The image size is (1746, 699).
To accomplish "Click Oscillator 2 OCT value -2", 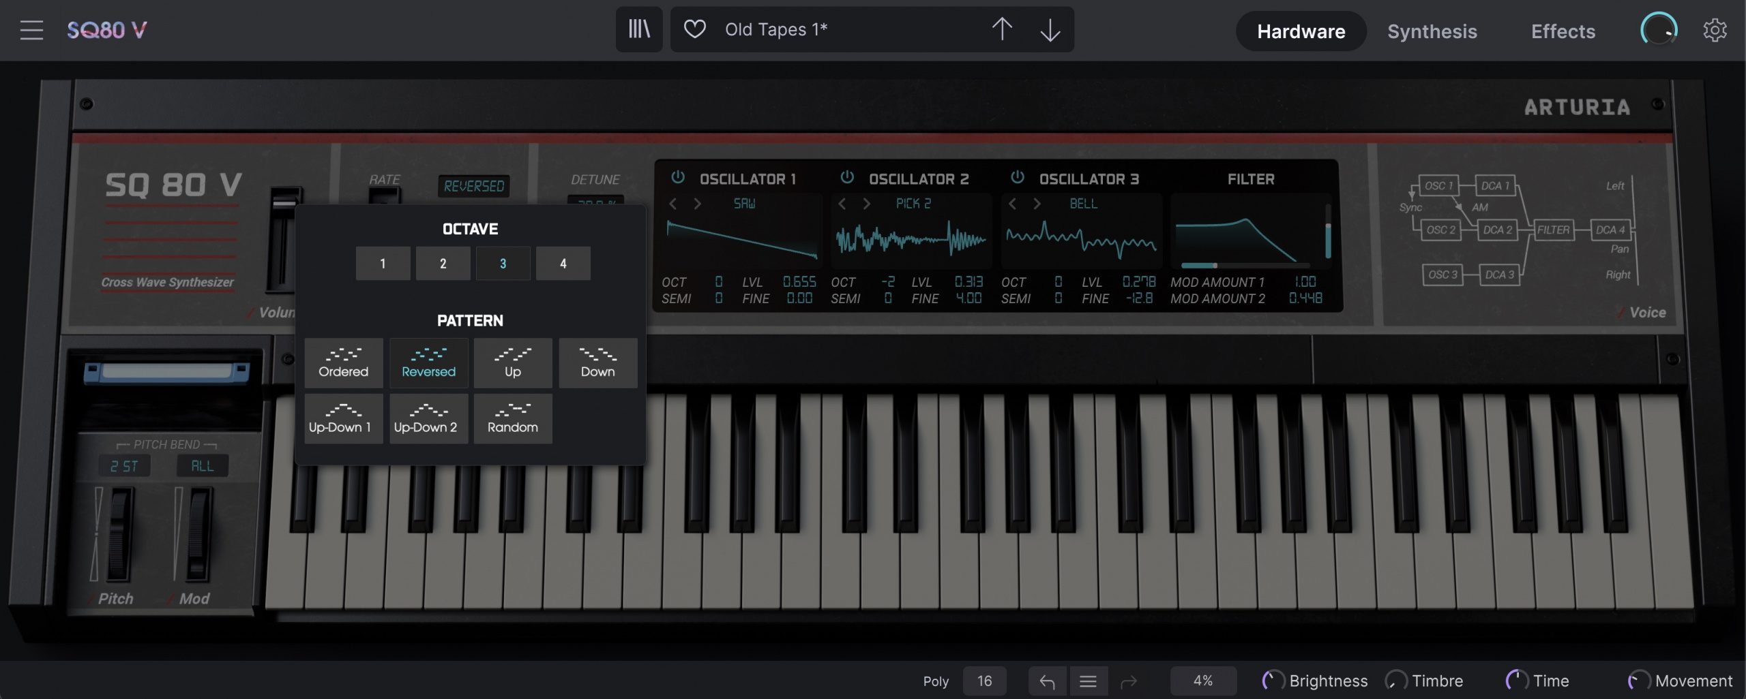I will point(887,282).
